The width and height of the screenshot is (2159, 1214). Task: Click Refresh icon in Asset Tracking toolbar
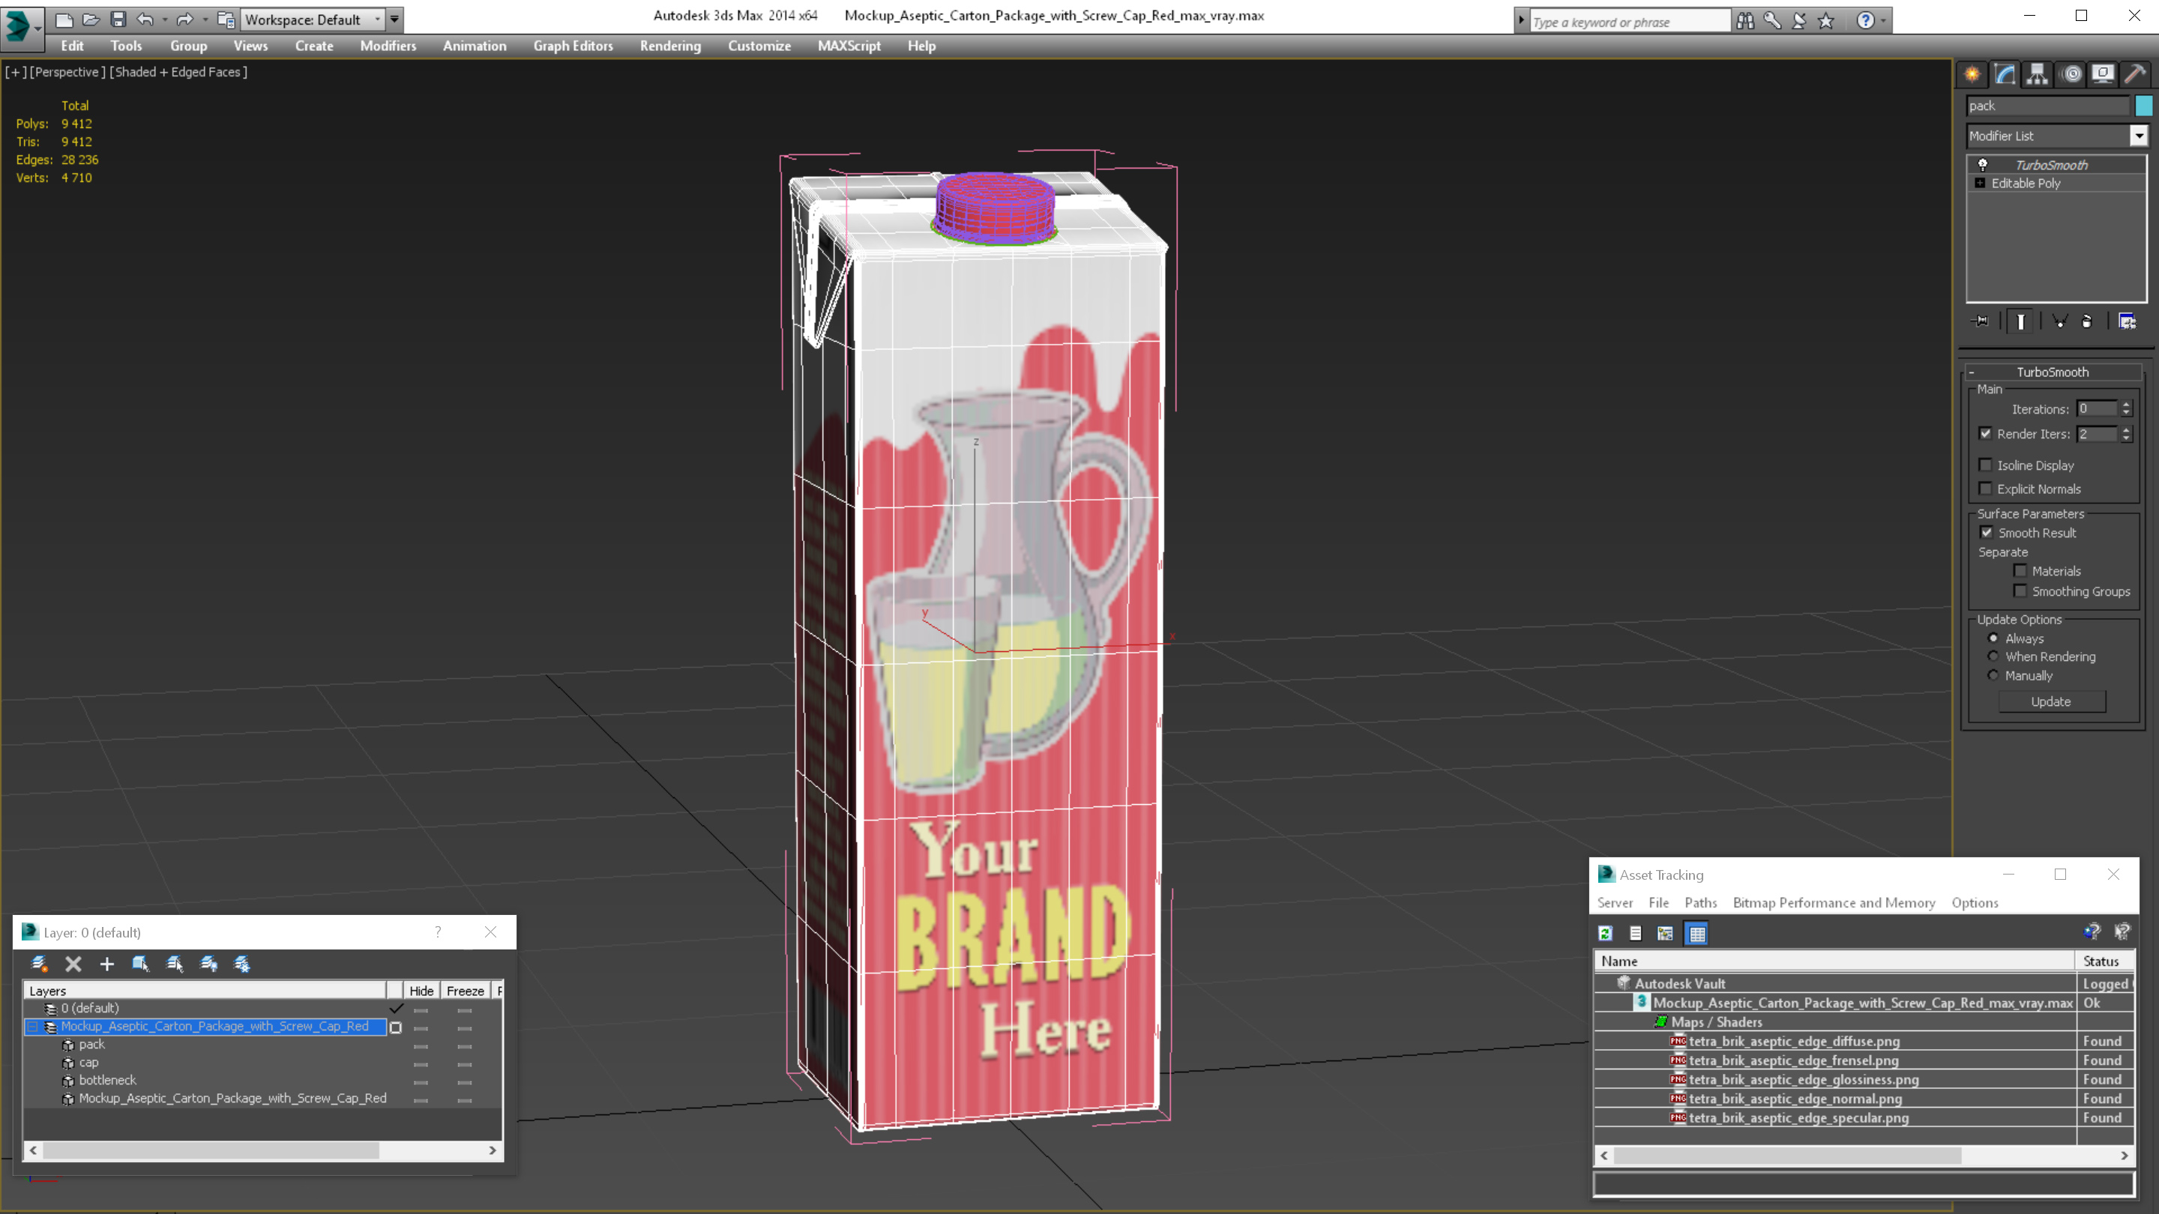[1605, 932]
